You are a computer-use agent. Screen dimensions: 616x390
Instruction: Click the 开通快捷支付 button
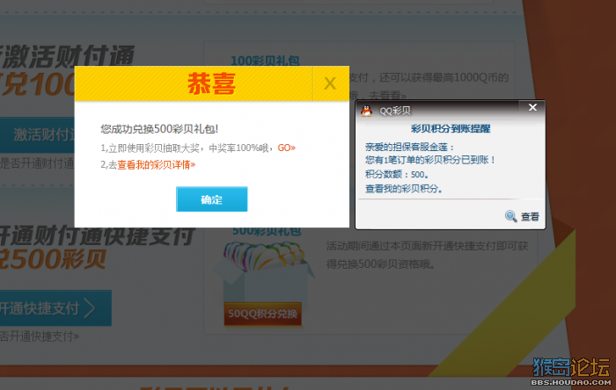55,308
